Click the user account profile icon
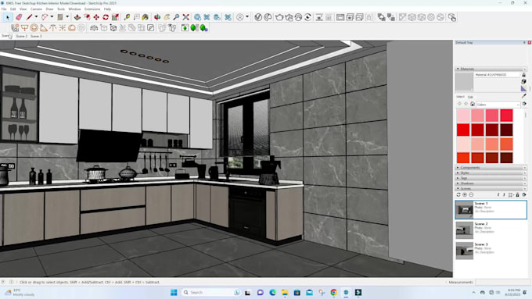This screenshot has height=299, width=532. pyautogui.click(x=240, y=17)
